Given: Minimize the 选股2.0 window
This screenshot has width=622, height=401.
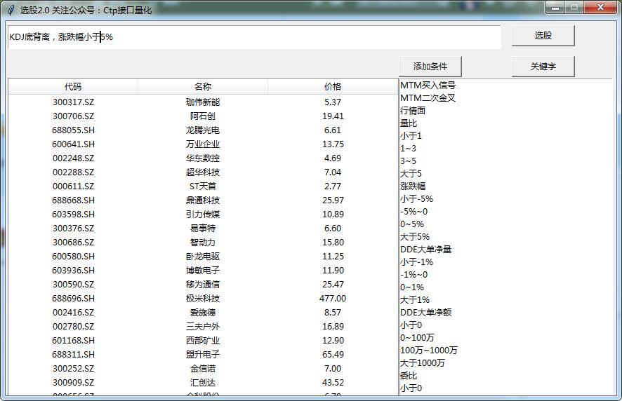Looking at the screenshot, I should pyautogui.click(x=555, y=8).
